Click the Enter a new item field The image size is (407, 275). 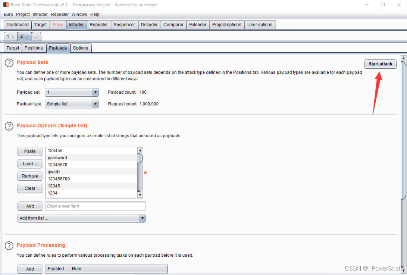click(x=95, y=206)
